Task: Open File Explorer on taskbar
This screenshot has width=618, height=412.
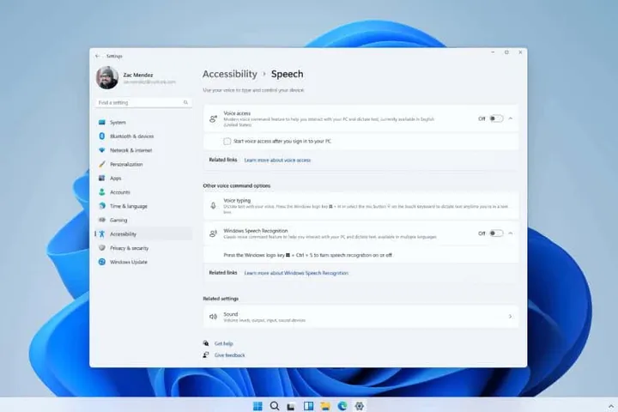Action: (325, 406)
